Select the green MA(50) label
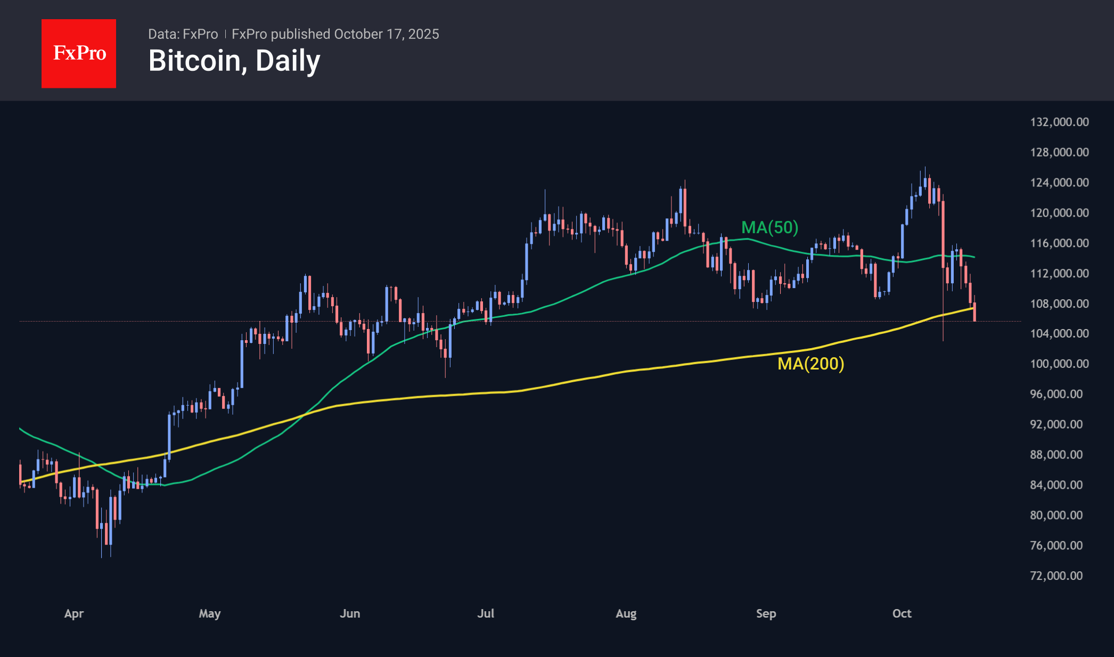Viewport: 1114px width, 657px height. pos(769,228)
